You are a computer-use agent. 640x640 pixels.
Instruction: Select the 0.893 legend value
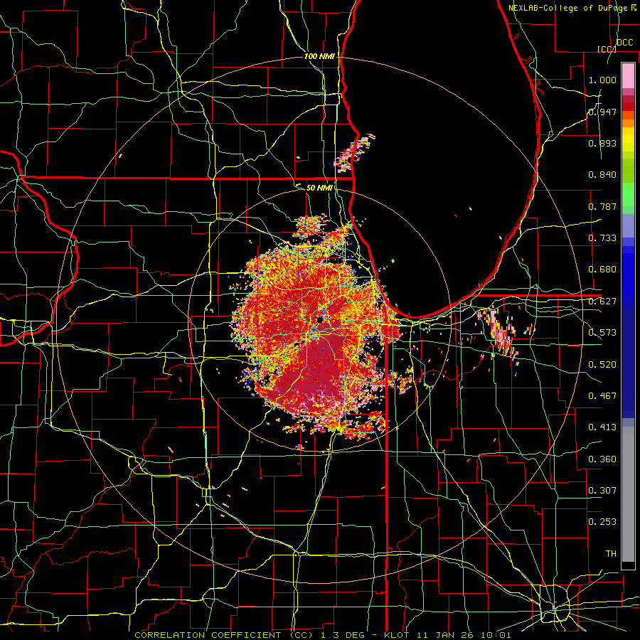click(602, 143)
